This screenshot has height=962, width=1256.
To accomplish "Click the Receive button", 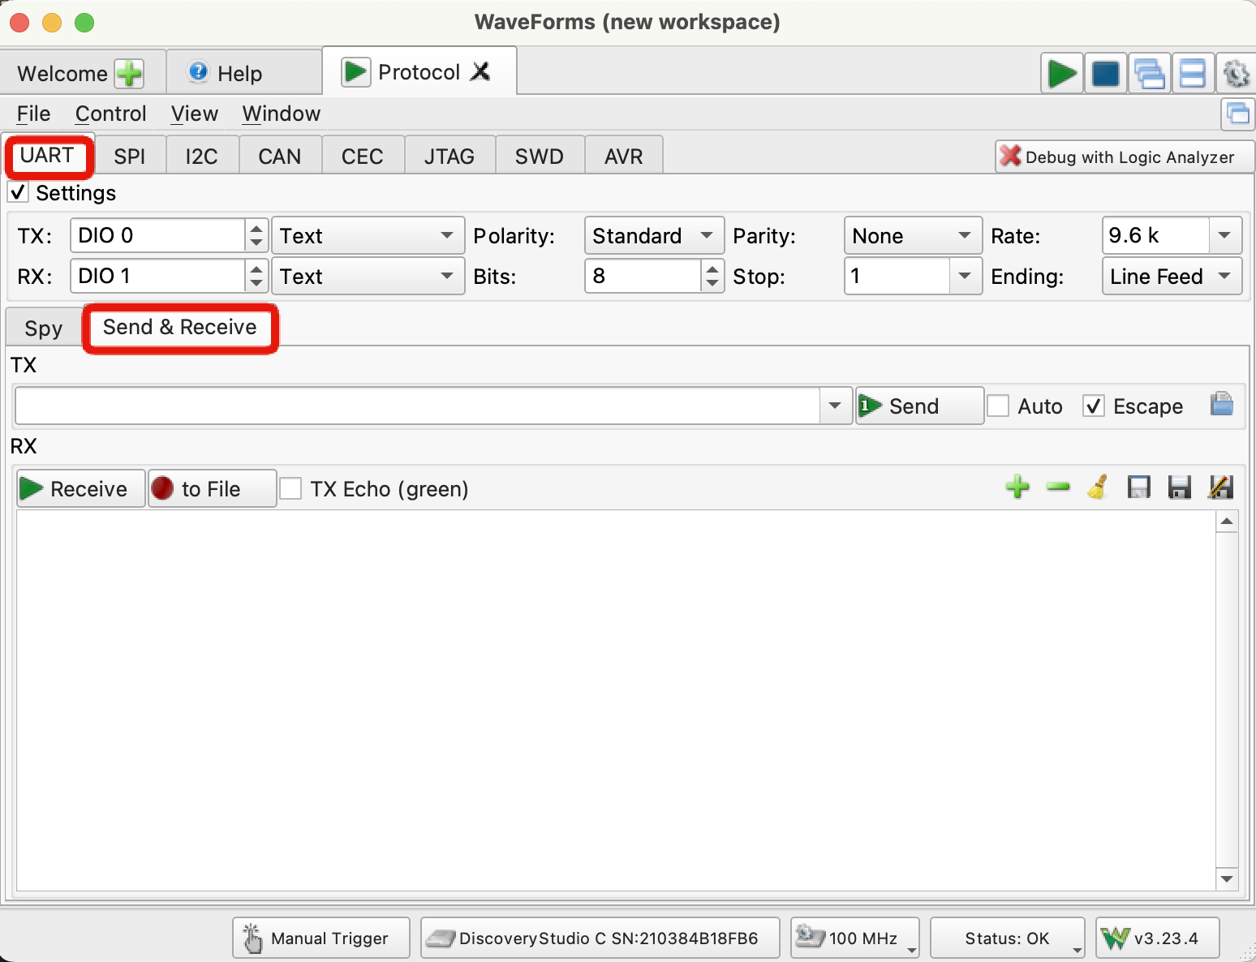I will [x=81, y=488].
